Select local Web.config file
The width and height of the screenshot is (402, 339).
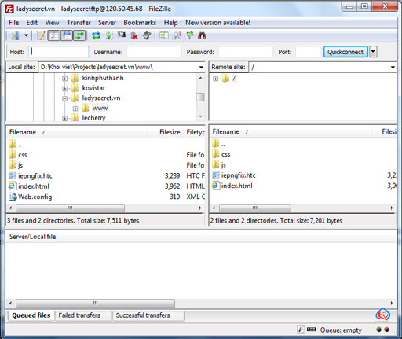click(x=35, y=197)
